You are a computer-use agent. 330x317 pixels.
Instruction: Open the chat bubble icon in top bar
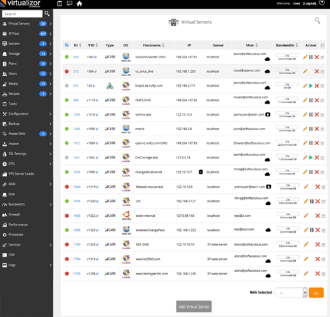pos(69,4)
